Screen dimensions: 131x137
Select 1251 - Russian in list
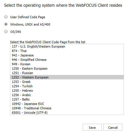point(67,73)
